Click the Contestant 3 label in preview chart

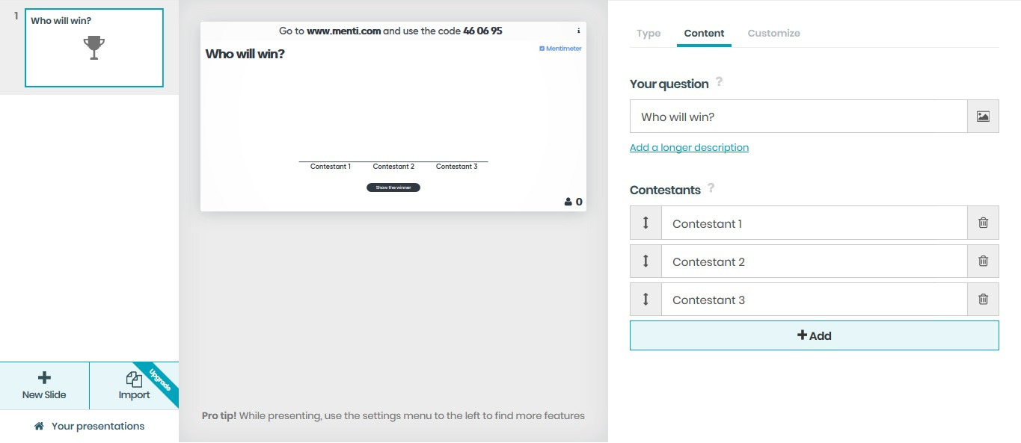(456, 167)
